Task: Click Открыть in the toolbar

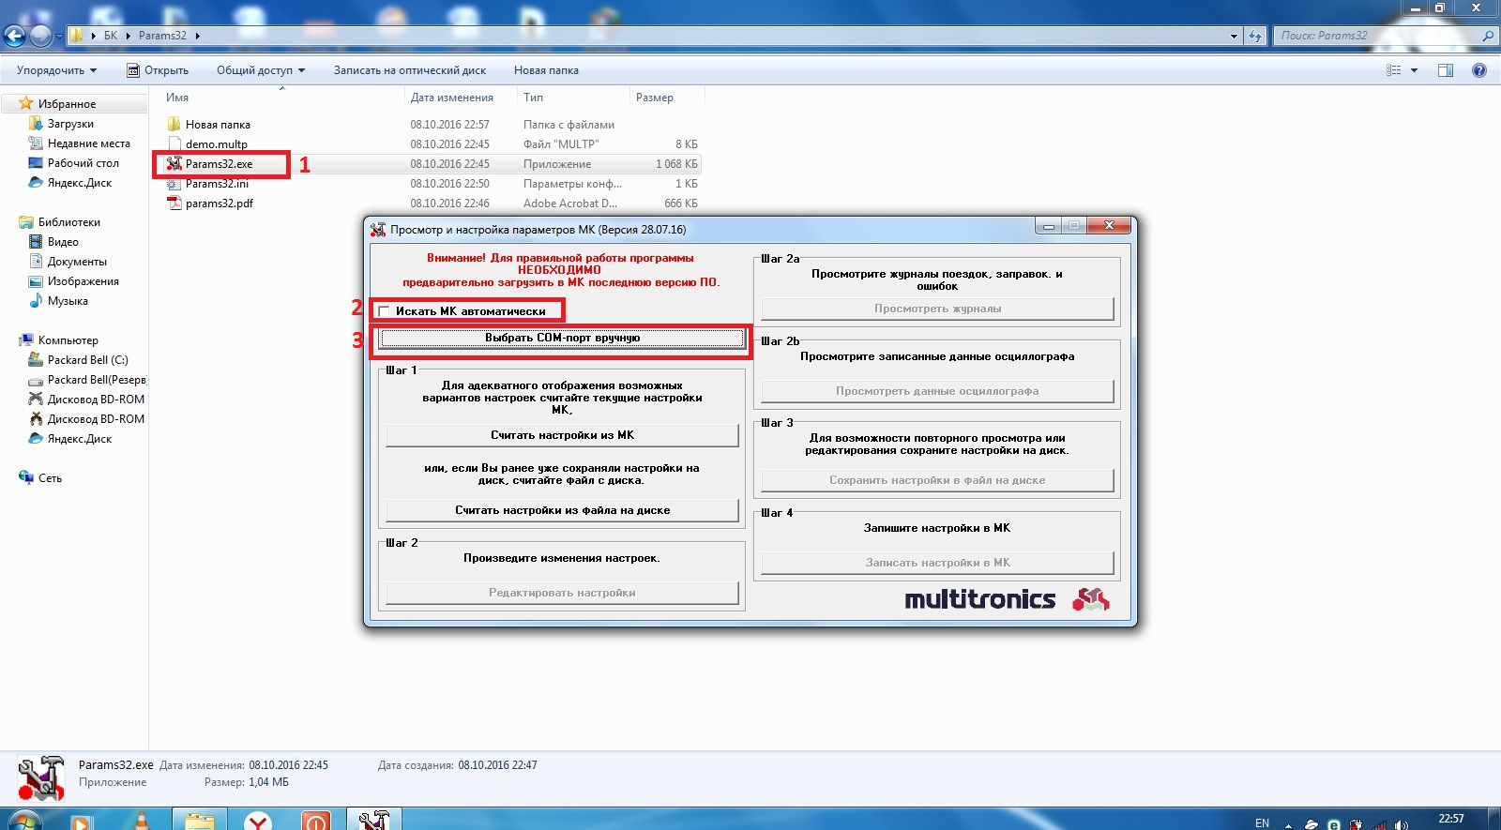Action: click(x=158, y=70)
